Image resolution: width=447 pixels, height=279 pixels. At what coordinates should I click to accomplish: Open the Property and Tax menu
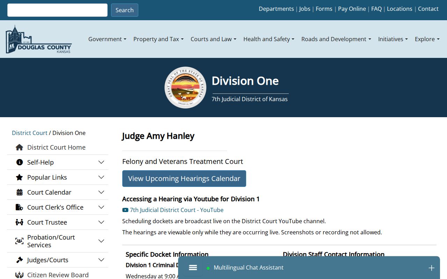point(159,39)
